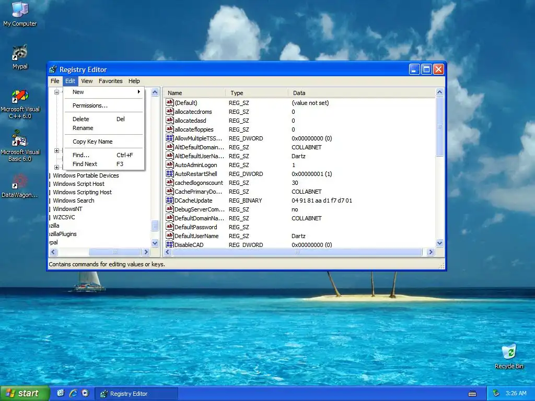Image resolution: width=535 pixels, height=401 pixels.
Task: Open the View menu
Action: point(87,81)
